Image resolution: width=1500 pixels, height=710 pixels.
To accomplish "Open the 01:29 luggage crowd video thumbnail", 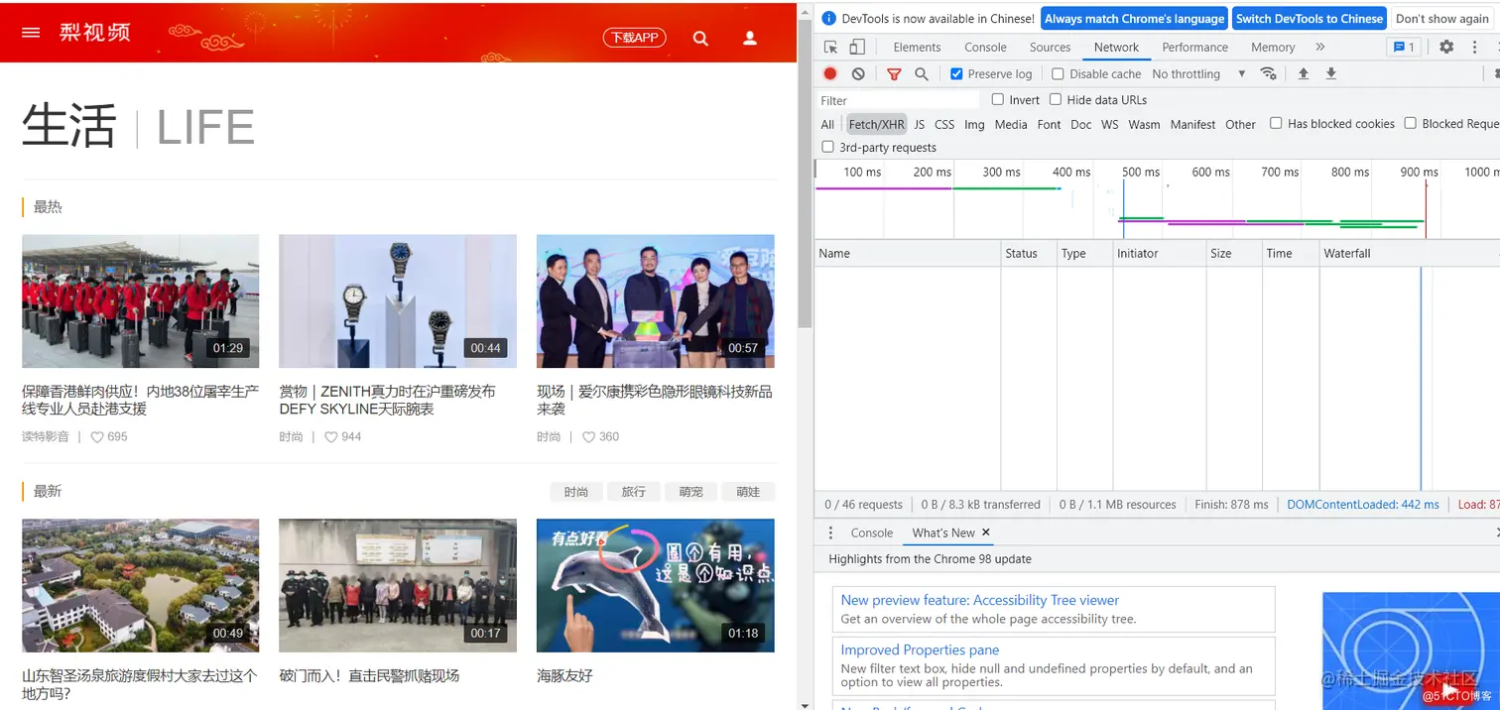I will click(141, 301).
